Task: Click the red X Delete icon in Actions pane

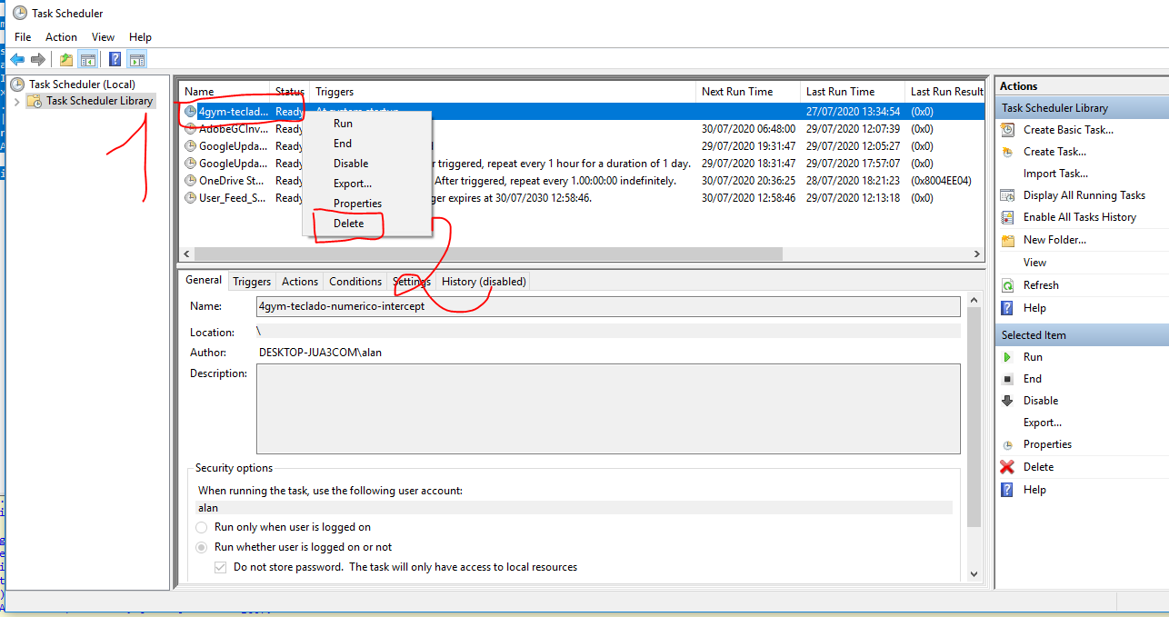Action: [1007, 467]
